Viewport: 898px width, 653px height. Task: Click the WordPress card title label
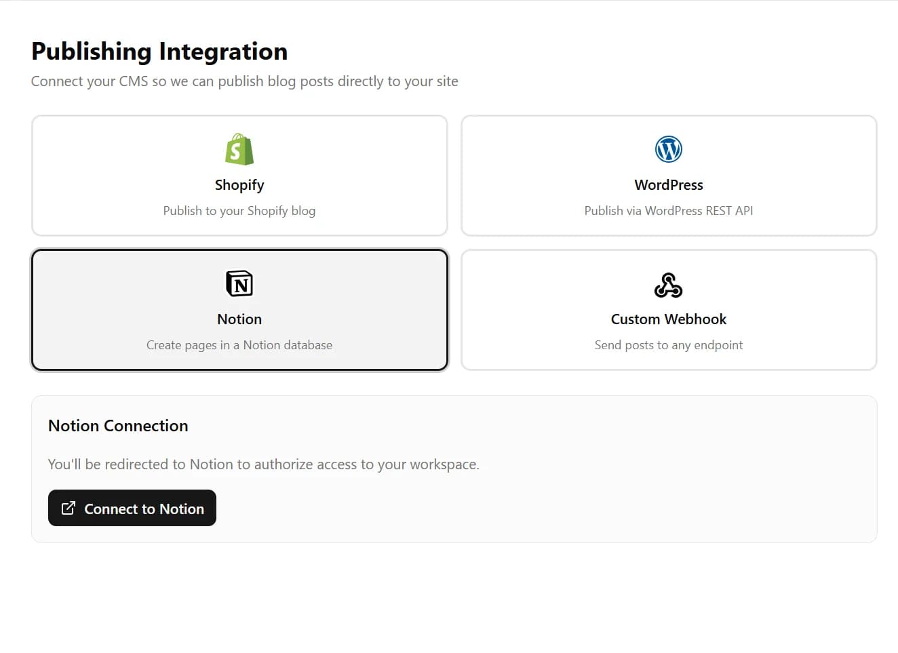[669, 184]
